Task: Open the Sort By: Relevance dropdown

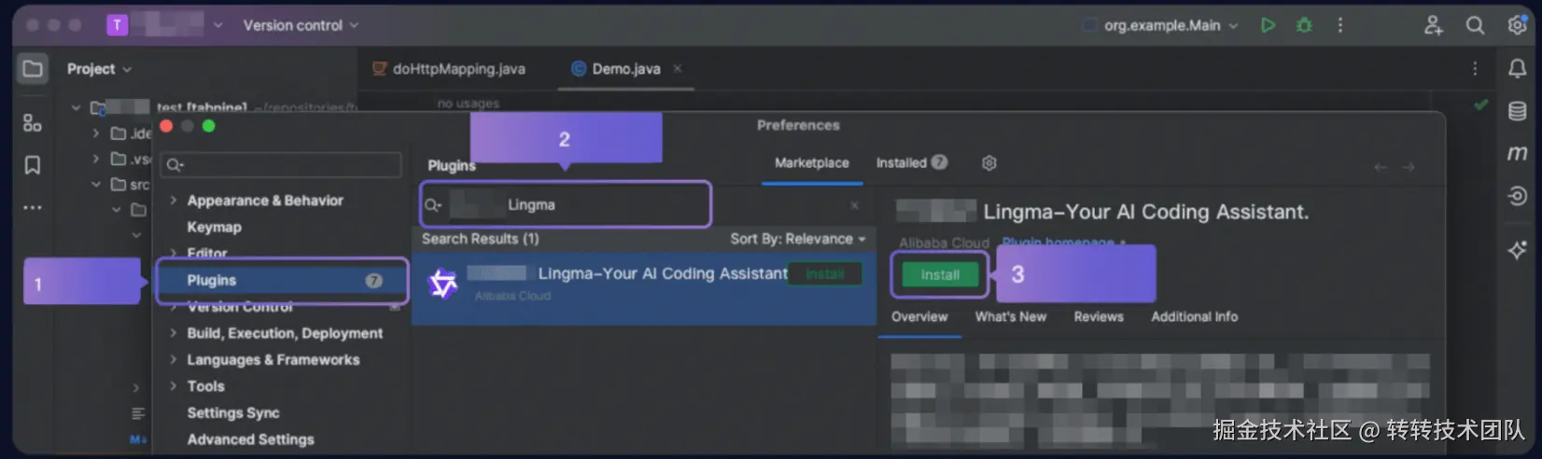Action: point(798,239)
